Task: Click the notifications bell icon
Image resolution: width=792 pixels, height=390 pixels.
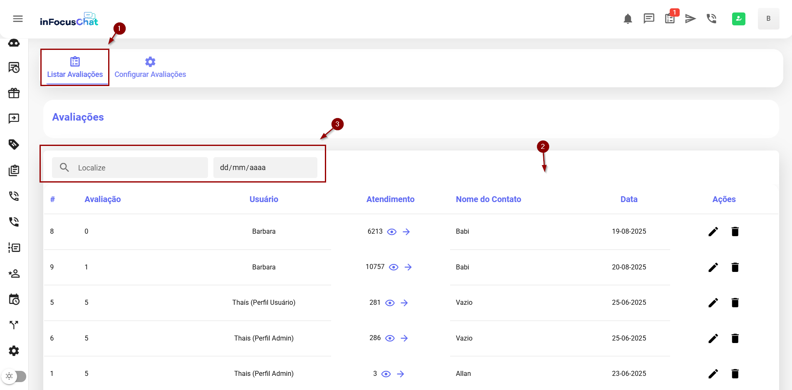Action: [628, 19]
